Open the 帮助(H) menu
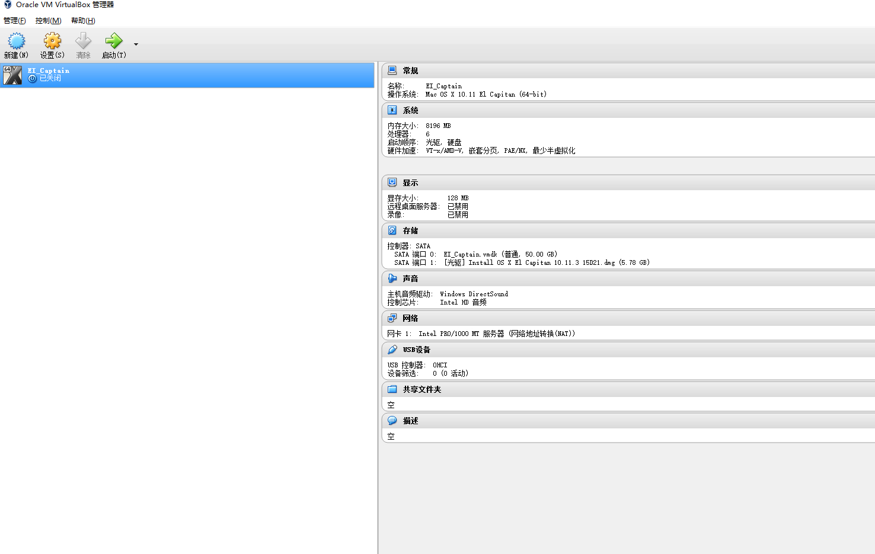This screenshot has width=875, height=554. (x=83, y=21)
